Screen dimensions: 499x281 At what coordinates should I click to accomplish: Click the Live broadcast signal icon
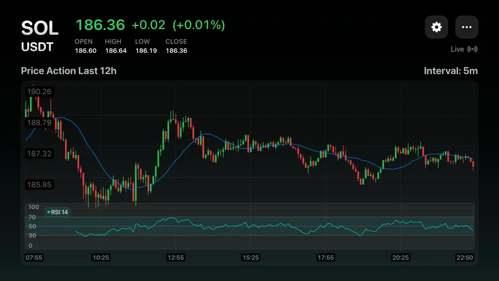(472, 49)
